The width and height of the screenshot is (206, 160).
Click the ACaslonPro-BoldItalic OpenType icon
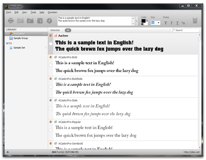coord(56,79)
